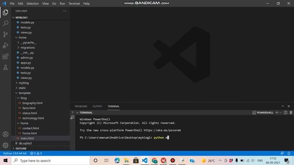Click the Bandicam record icon on taskbar
Screen dimensions: 294x165
click(173, 160)
